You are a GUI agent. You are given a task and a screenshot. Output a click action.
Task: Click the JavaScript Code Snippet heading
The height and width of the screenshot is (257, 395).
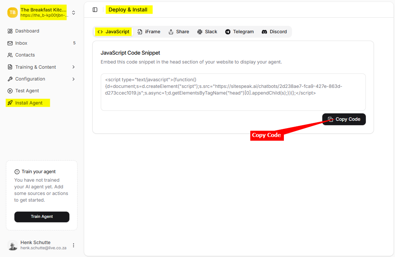pos(130,53)
